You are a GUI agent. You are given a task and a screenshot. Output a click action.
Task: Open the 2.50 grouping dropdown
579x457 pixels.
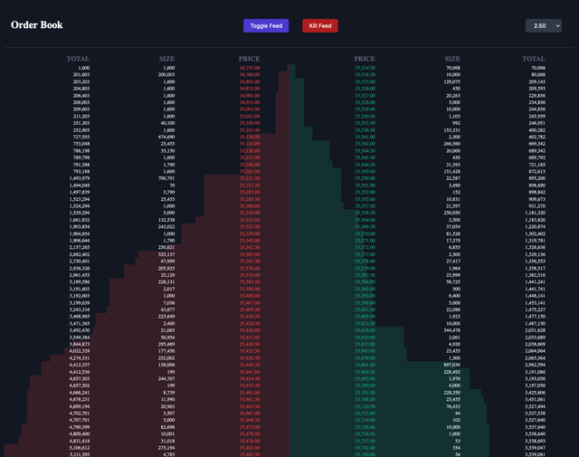[543, 26]
